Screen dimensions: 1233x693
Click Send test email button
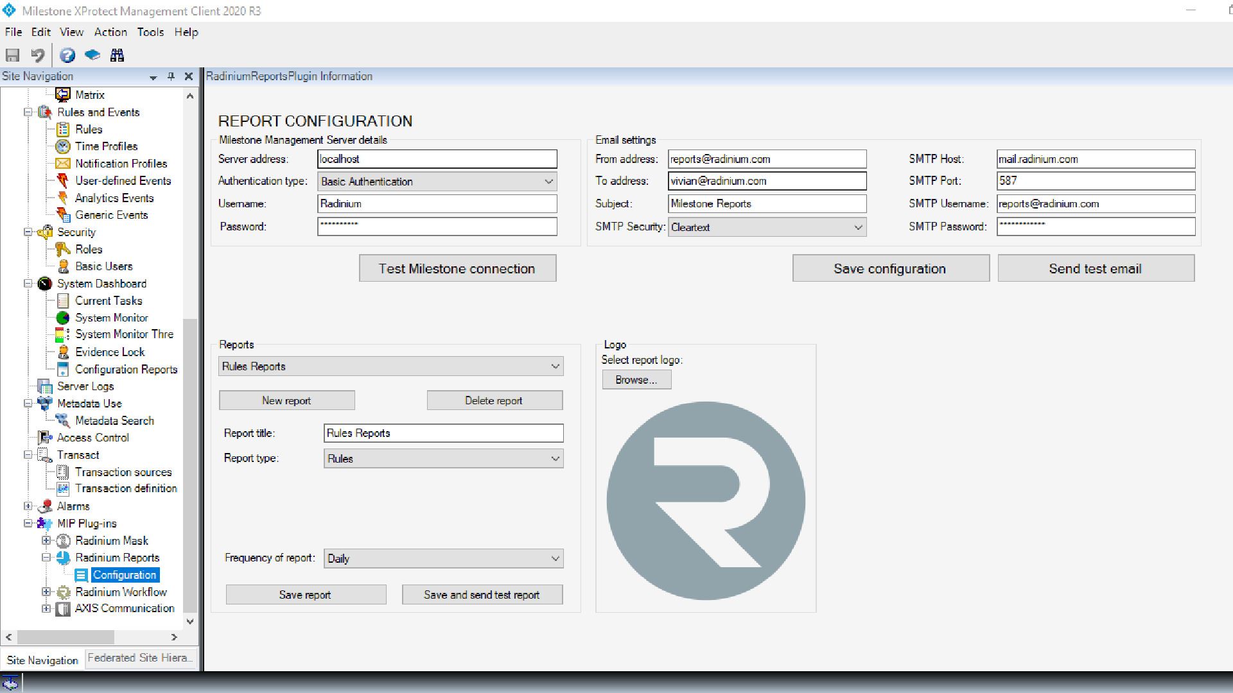click(1096, 268)
